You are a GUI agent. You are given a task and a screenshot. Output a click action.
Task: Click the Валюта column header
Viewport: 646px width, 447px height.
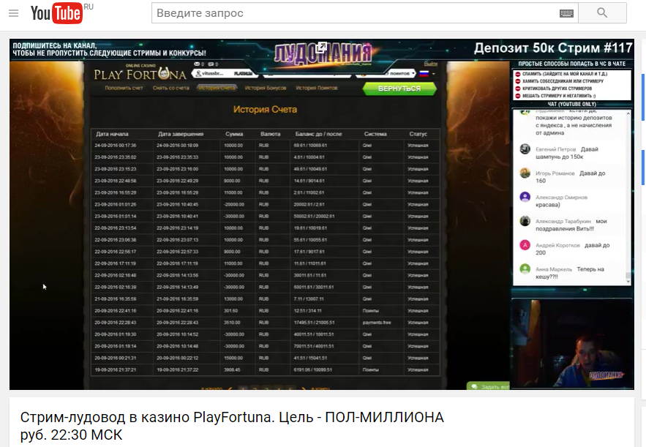tap(270, 134)
